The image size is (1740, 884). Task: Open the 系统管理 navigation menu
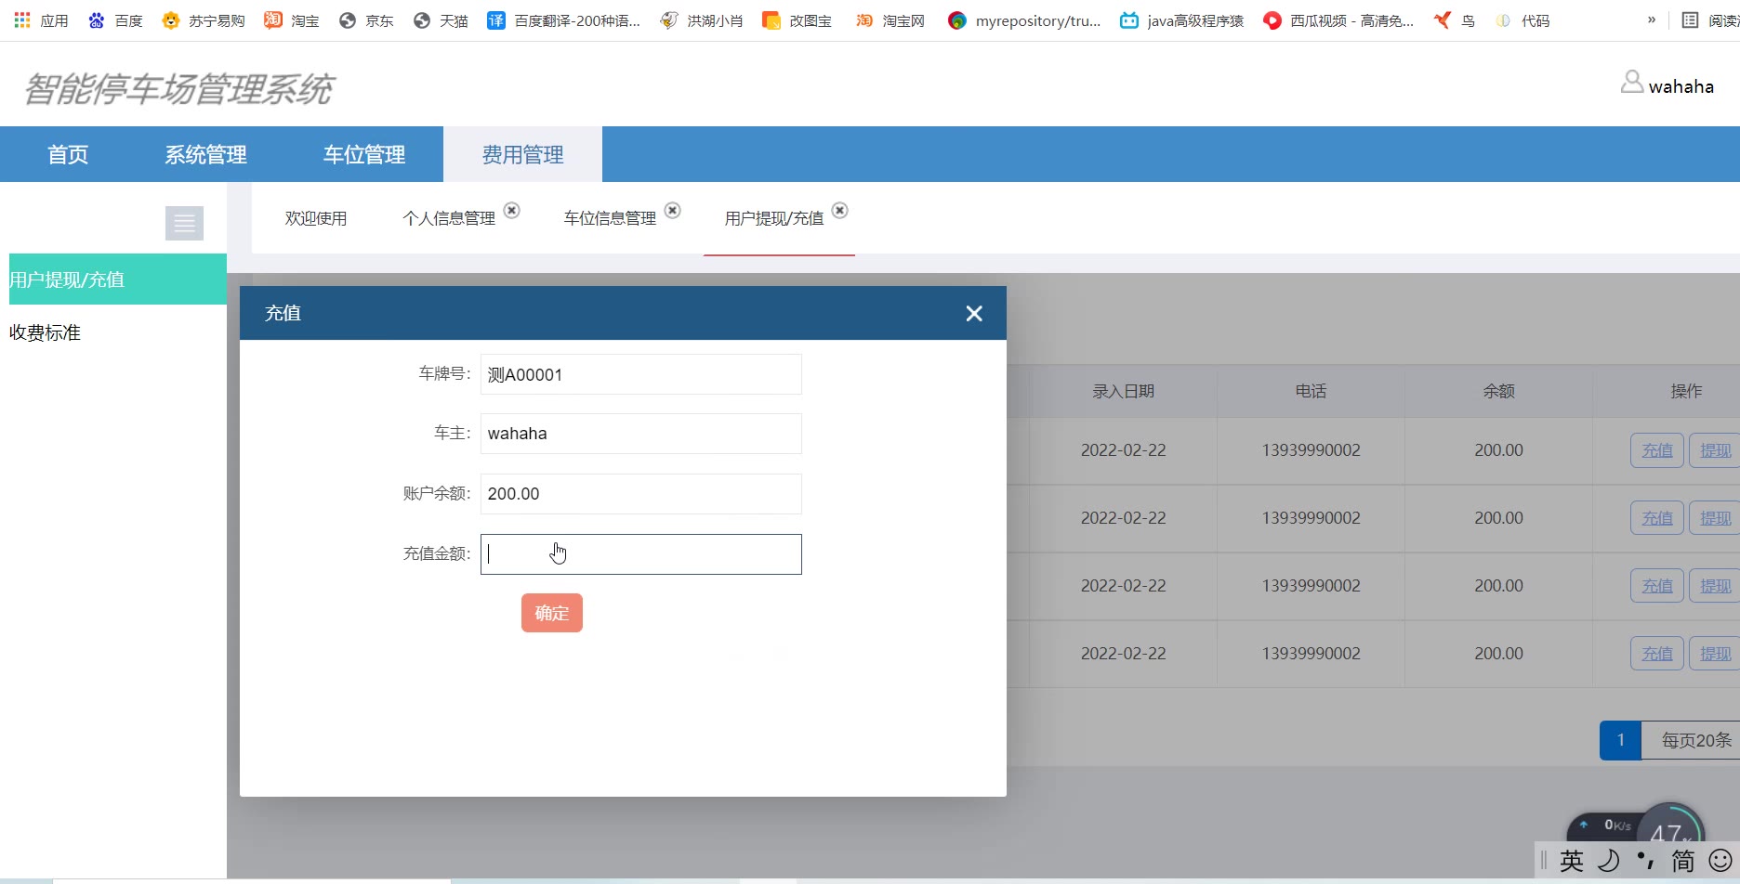(205, 154)
